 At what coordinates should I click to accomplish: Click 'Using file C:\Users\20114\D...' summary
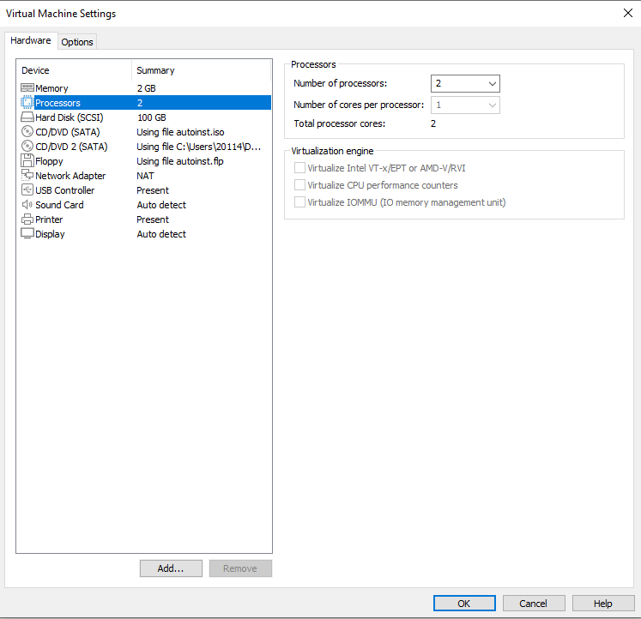[x=199, y=147]
